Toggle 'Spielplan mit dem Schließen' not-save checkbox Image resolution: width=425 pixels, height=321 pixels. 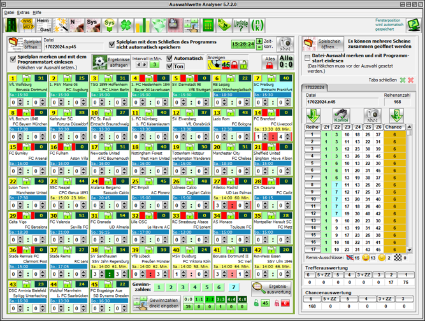pyautogui.click(x=112, y=45)
